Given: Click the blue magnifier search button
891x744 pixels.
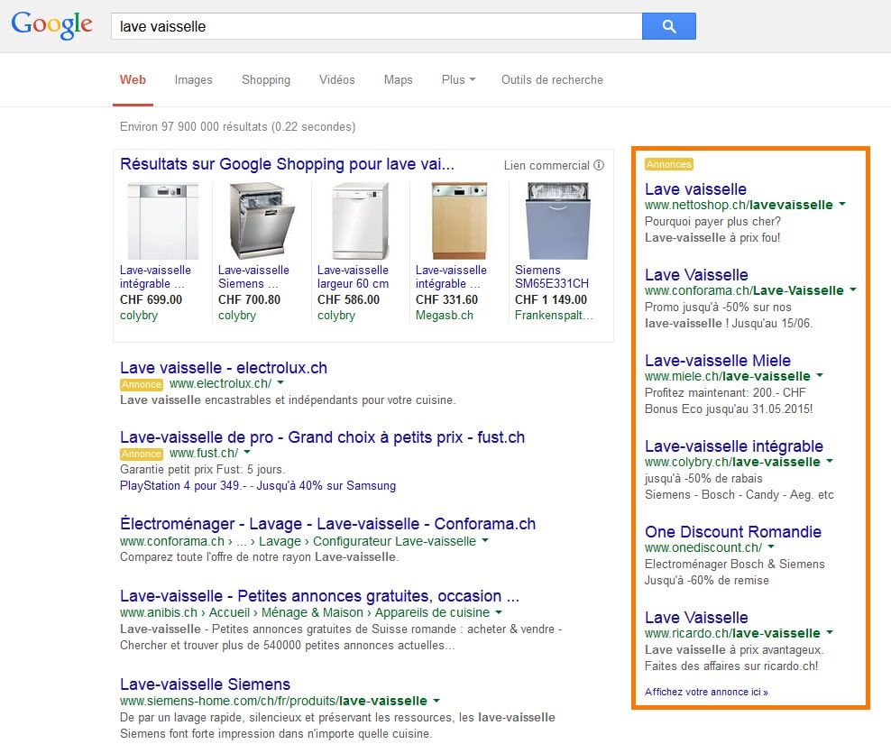Looking at the screenshot, I should pyautogui.click(x=669, y=26).
